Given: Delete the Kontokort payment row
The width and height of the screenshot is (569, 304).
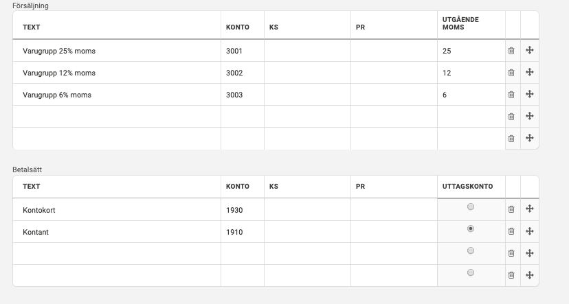Looking at the screenshot, I should (511, 209).
